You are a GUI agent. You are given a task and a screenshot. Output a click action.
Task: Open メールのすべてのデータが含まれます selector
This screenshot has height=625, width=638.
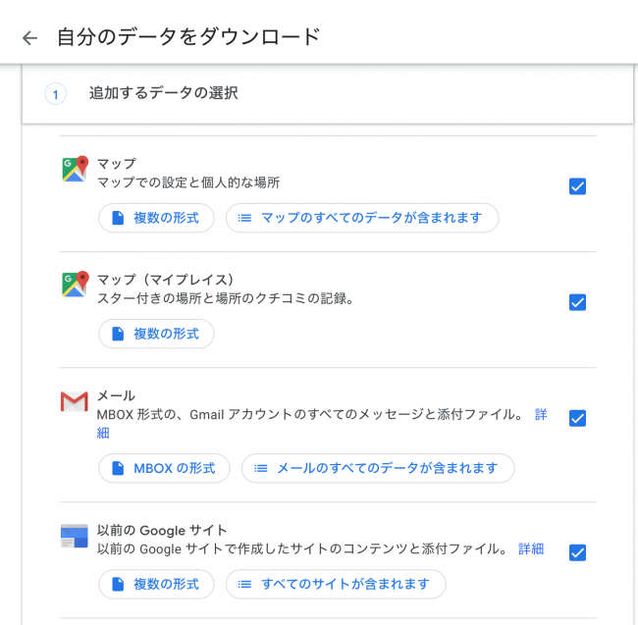coord(378,468)
